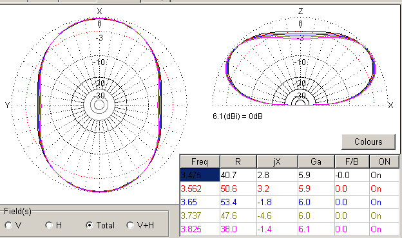Click the R column header
The width and height of the screenshot is (402, 238).
point(238,161)
